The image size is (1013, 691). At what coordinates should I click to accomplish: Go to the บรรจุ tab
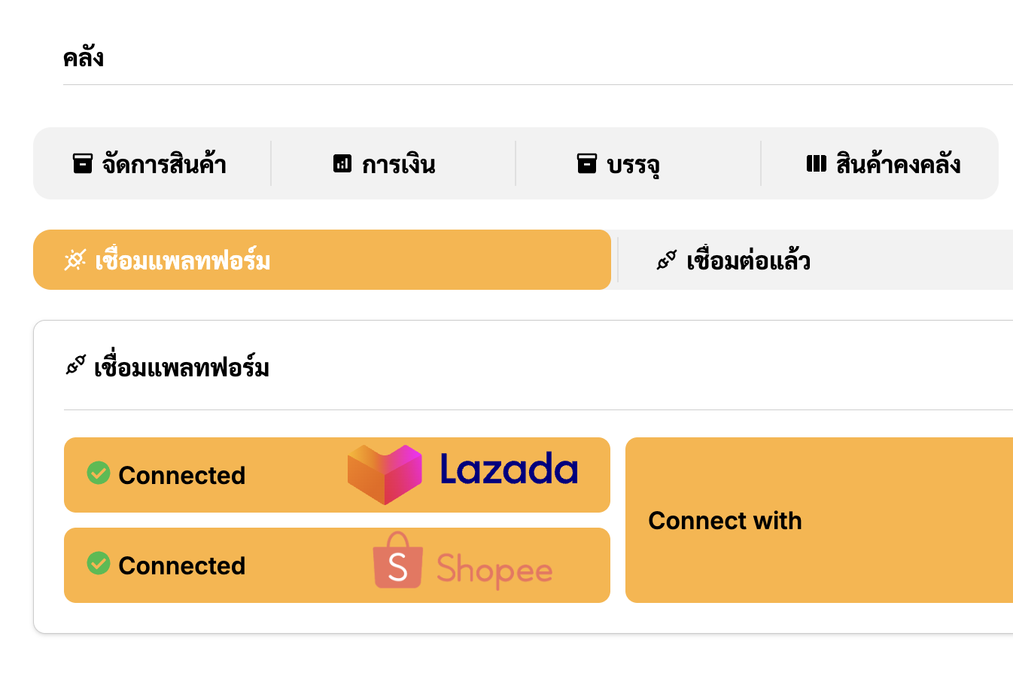point(632,163)
